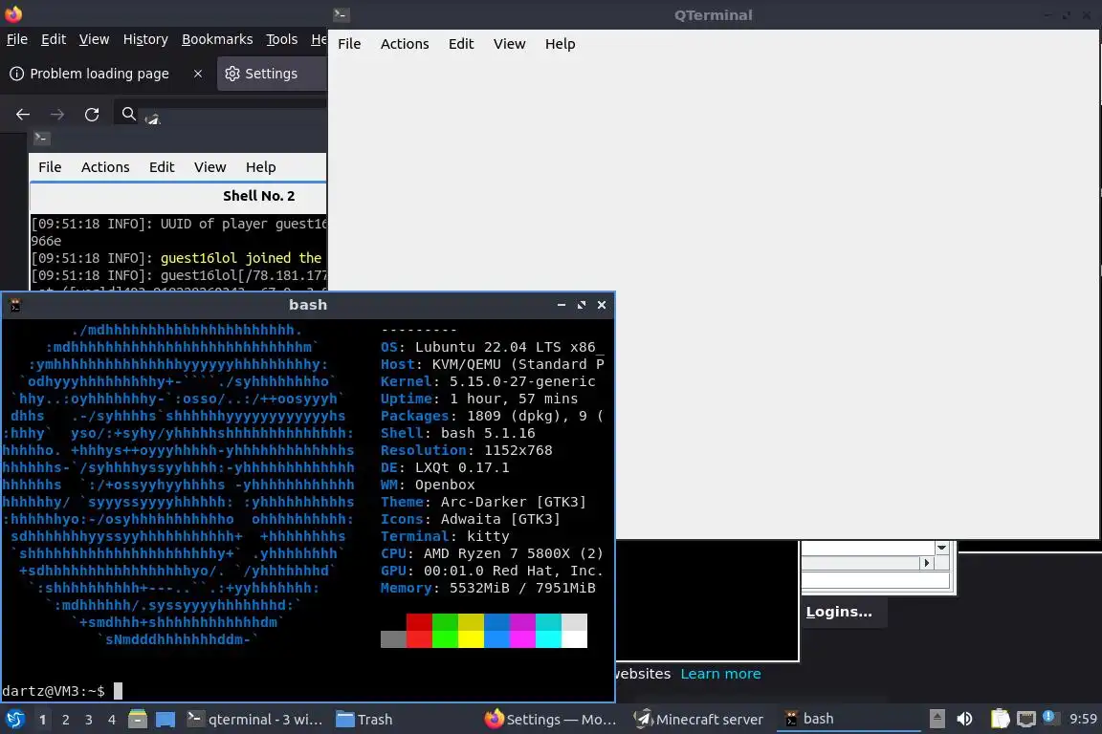Open Firefox Edit menu
The height and width of the screenshot is (734, 1102).
[x=54, y=39]
